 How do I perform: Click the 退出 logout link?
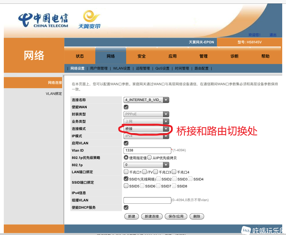click(x=273, y=35)
